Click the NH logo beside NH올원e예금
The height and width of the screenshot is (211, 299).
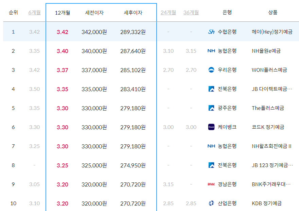click(211, 51)
